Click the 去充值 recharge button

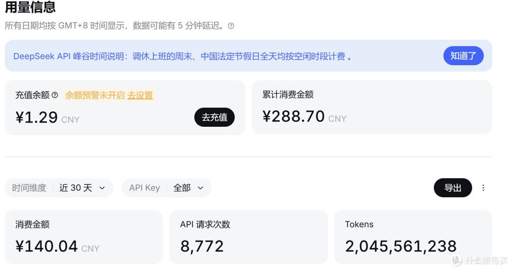click(x=215, y=117)
